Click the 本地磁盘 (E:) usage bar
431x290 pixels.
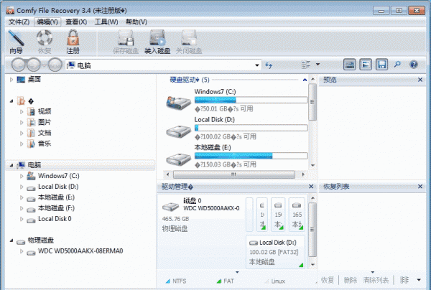[251, 156]
